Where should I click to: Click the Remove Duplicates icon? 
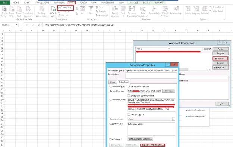point(132,9)
